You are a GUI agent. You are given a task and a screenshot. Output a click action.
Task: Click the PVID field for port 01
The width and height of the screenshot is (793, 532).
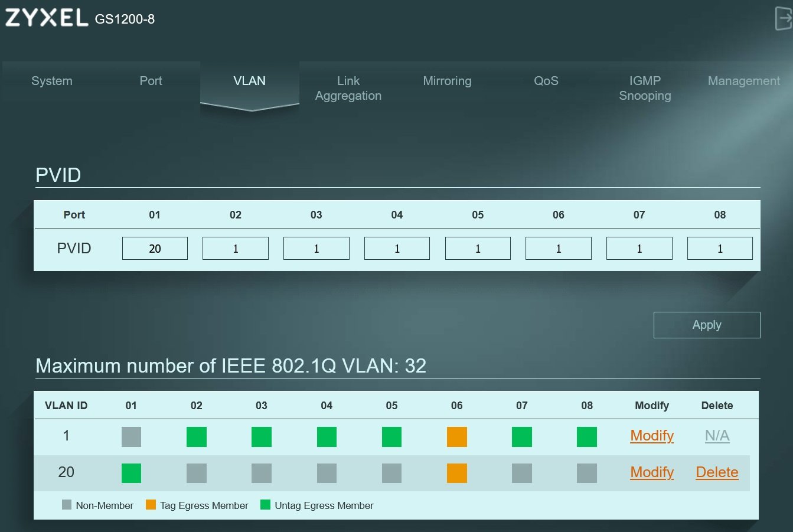click(155, 249)
